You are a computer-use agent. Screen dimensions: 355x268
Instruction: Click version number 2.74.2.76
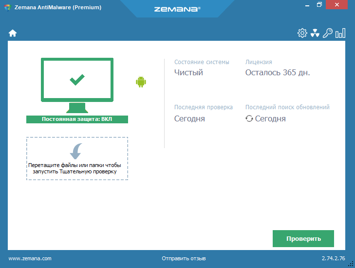tap(333, 258)
